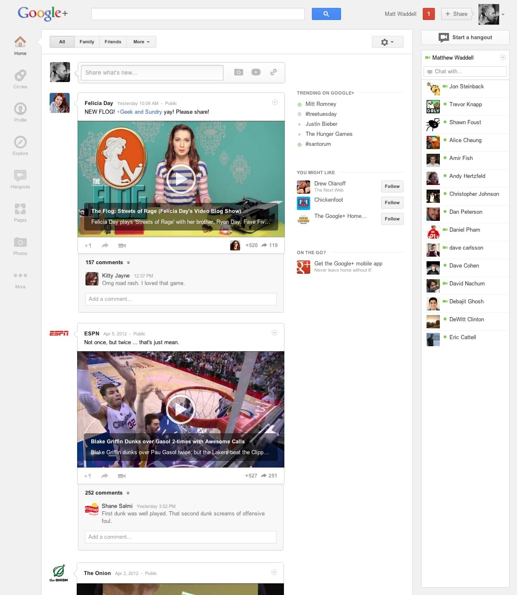
Task: Click the add video icon in share box
Action: [x=256, y=72]
